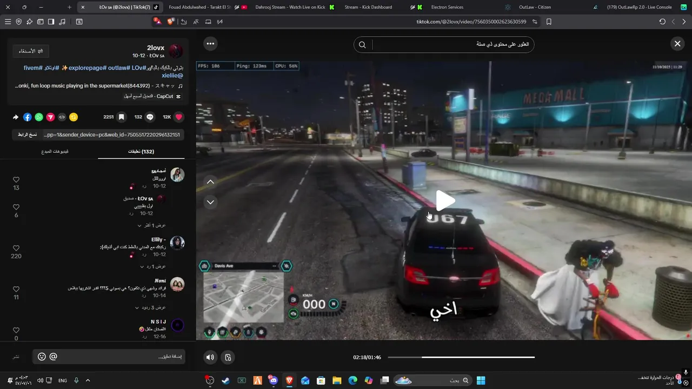The width and height of the screenshot is (692, 389).
Task: Close the video viewer with the X button
Action: coord(677,44)
